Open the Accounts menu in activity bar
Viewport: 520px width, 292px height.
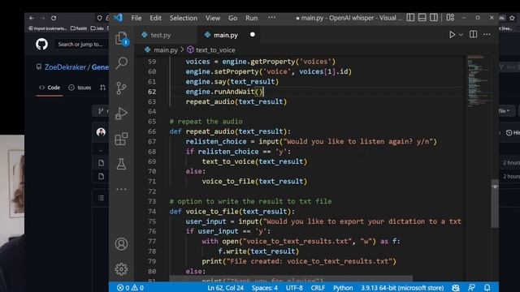[x=121, y=244]
